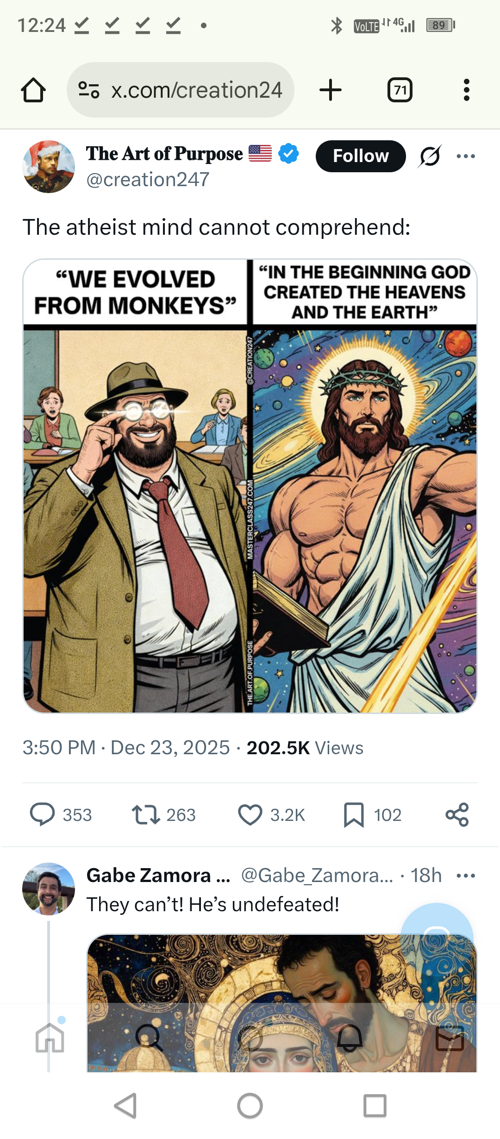Tap the site settings icon in address bar
Screen dimensions: 500x1139
tap(89, 90)
